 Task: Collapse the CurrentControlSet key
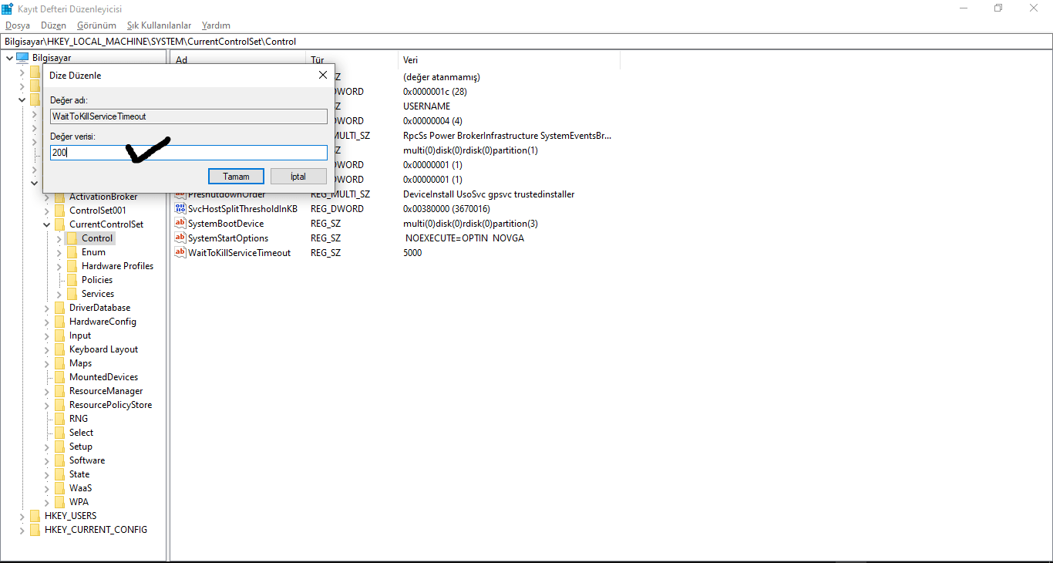[x=46, y=224]
